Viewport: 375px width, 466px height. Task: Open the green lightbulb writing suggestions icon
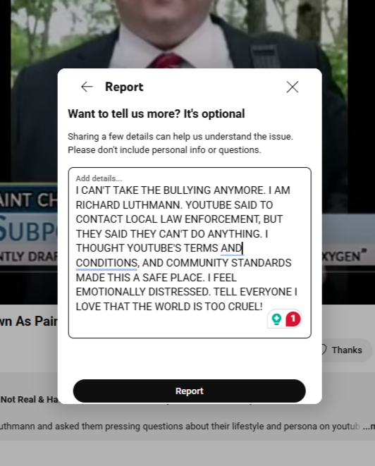pyautogui.click(x=276, y=319)
